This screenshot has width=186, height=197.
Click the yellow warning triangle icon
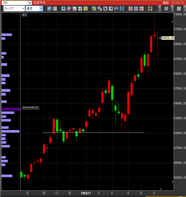tap(86, 9)
